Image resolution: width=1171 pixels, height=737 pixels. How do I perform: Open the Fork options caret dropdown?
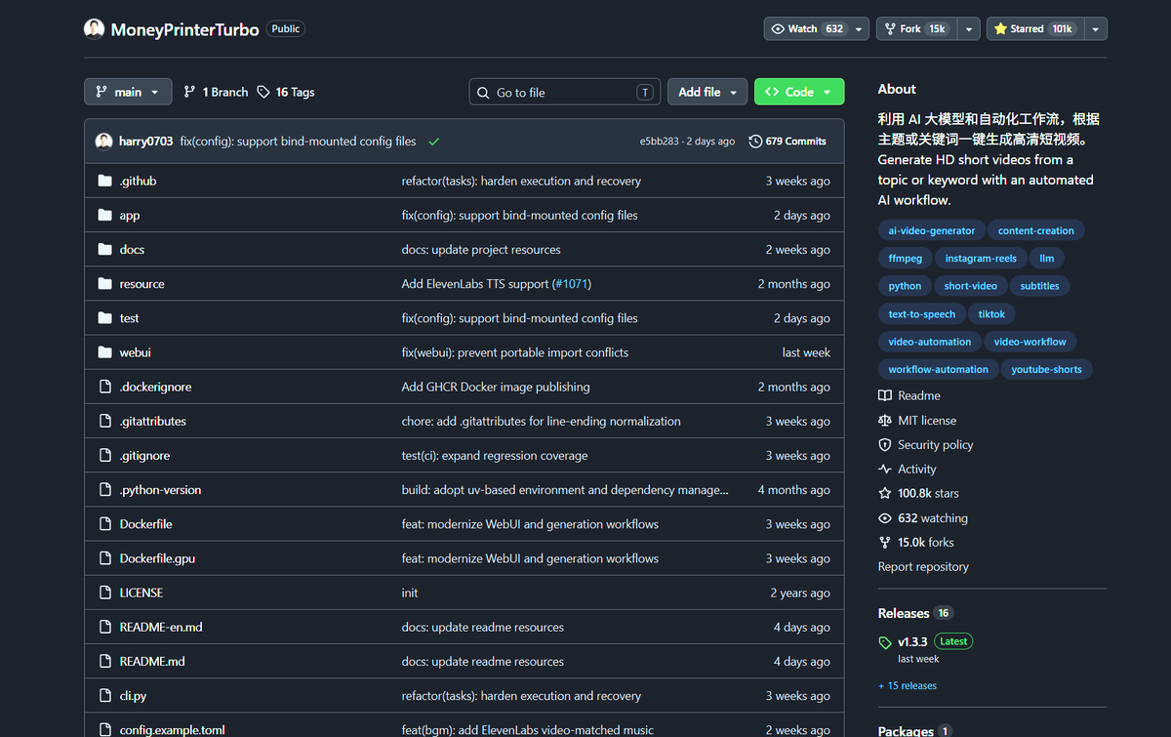coord(969,29)
